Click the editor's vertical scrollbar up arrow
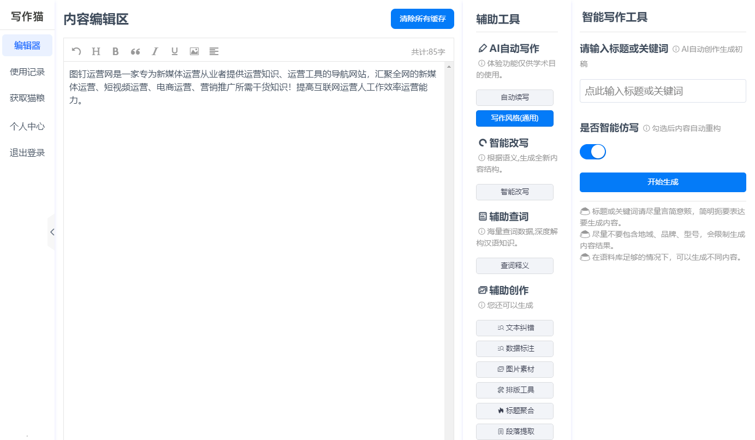 (x=449, y=67)
